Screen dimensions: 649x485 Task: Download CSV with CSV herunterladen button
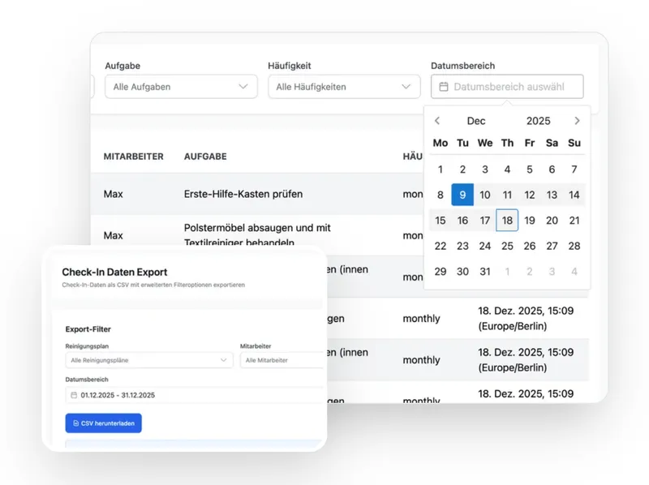tap(104, 423)
